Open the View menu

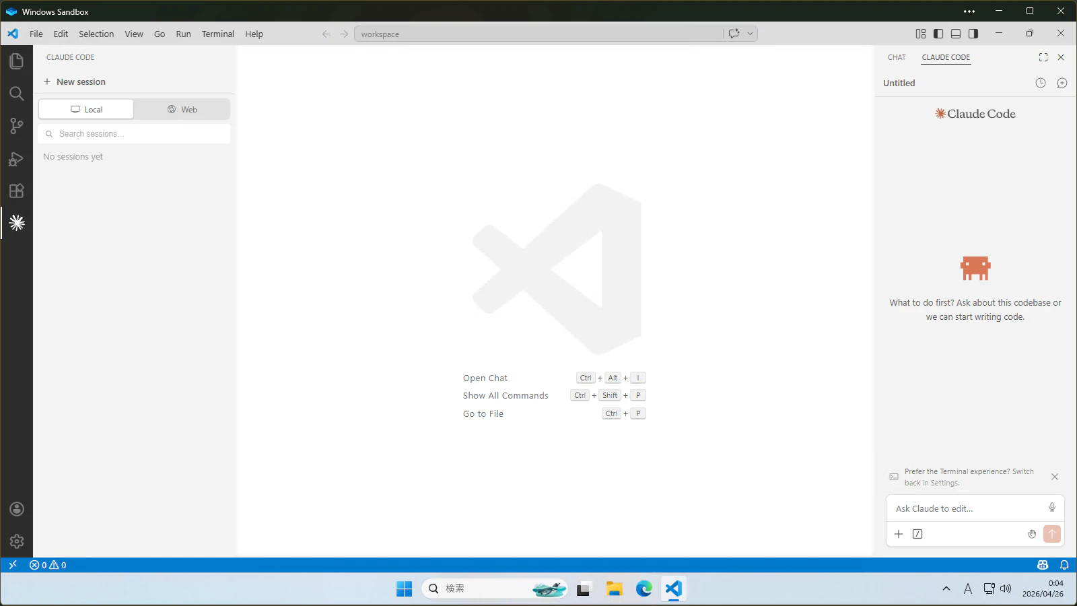(134, 34)
